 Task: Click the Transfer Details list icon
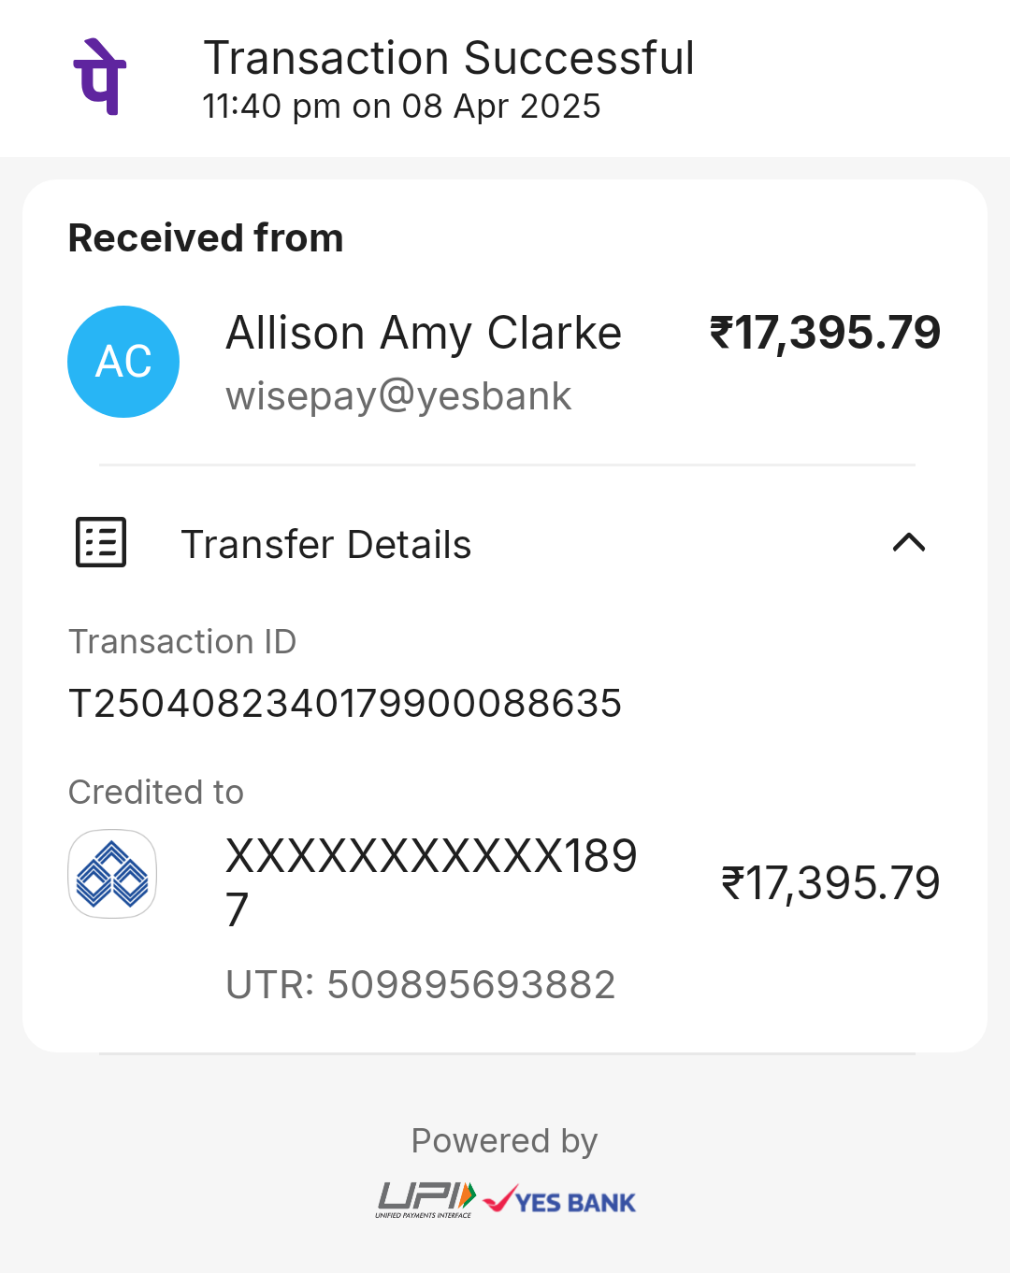(101, 542)
